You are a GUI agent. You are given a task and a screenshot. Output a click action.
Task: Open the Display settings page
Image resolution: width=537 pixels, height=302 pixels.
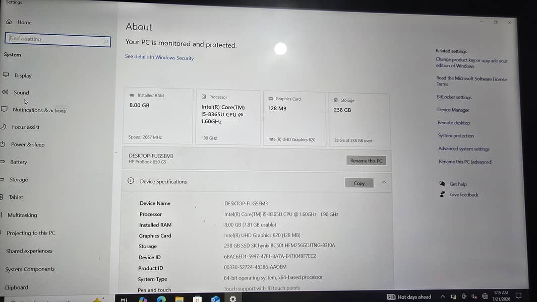pyautogui.click(x=17, y=75)
